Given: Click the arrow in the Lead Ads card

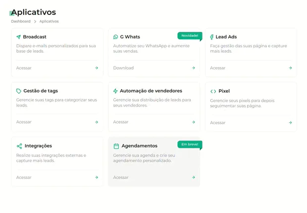Looking at the screenshot, I should 290,68.
